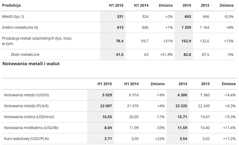The image size is (239, 145).
Task: Click the "Notowania srebra (USD/troz)" row label
Action: pos(29,117)
